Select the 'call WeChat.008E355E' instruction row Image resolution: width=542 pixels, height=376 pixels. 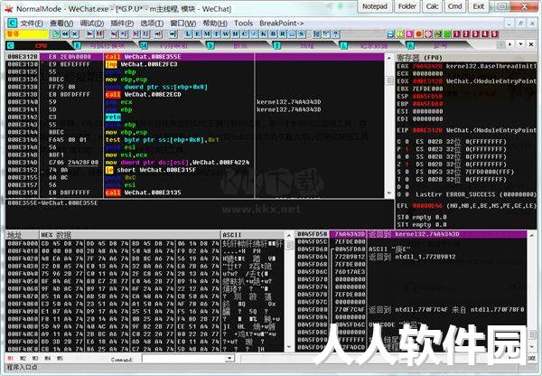pos(194,57)
